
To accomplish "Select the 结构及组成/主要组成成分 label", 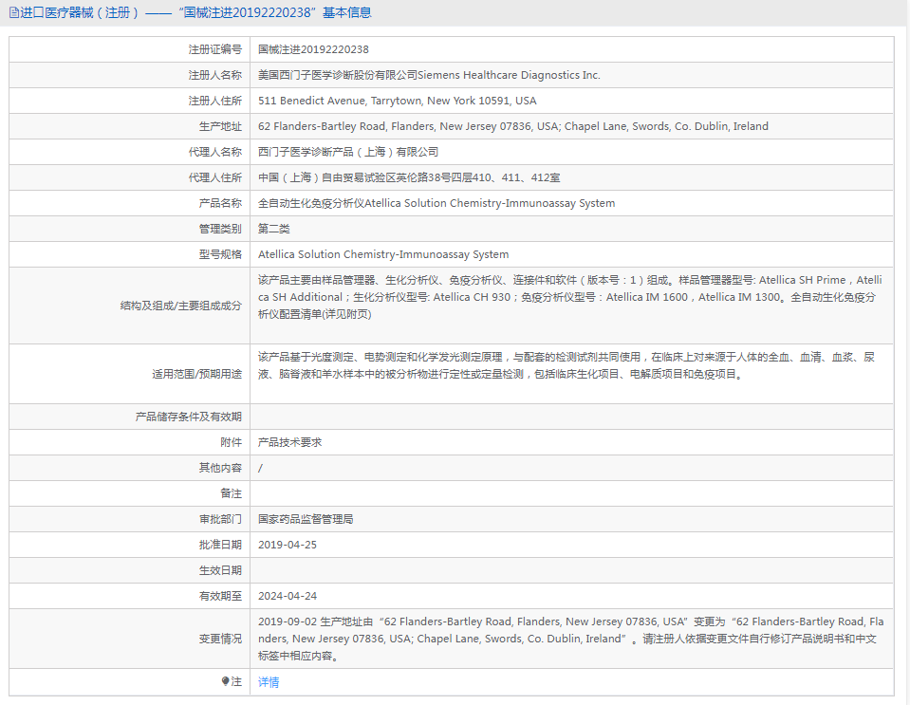I will point(180,306).
